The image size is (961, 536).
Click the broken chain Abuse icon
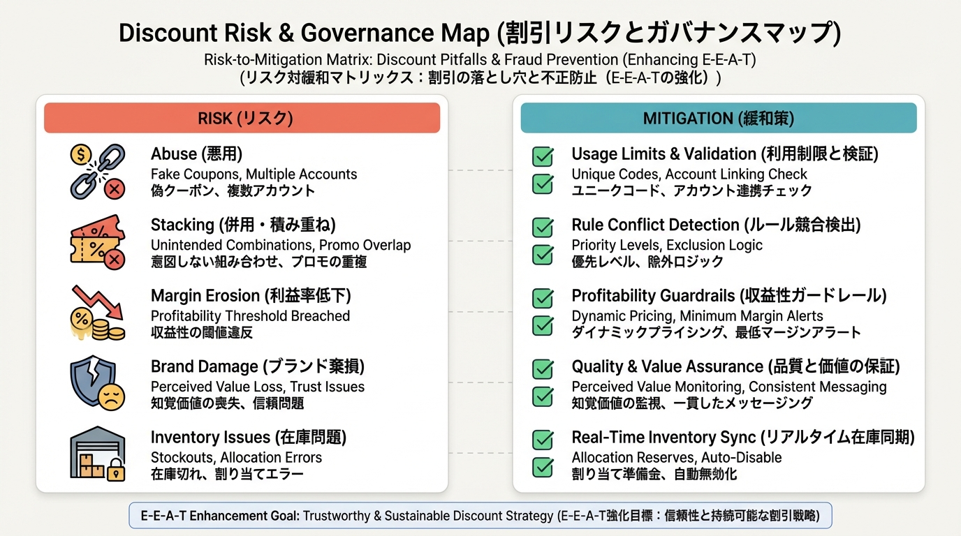click(97, 171)
